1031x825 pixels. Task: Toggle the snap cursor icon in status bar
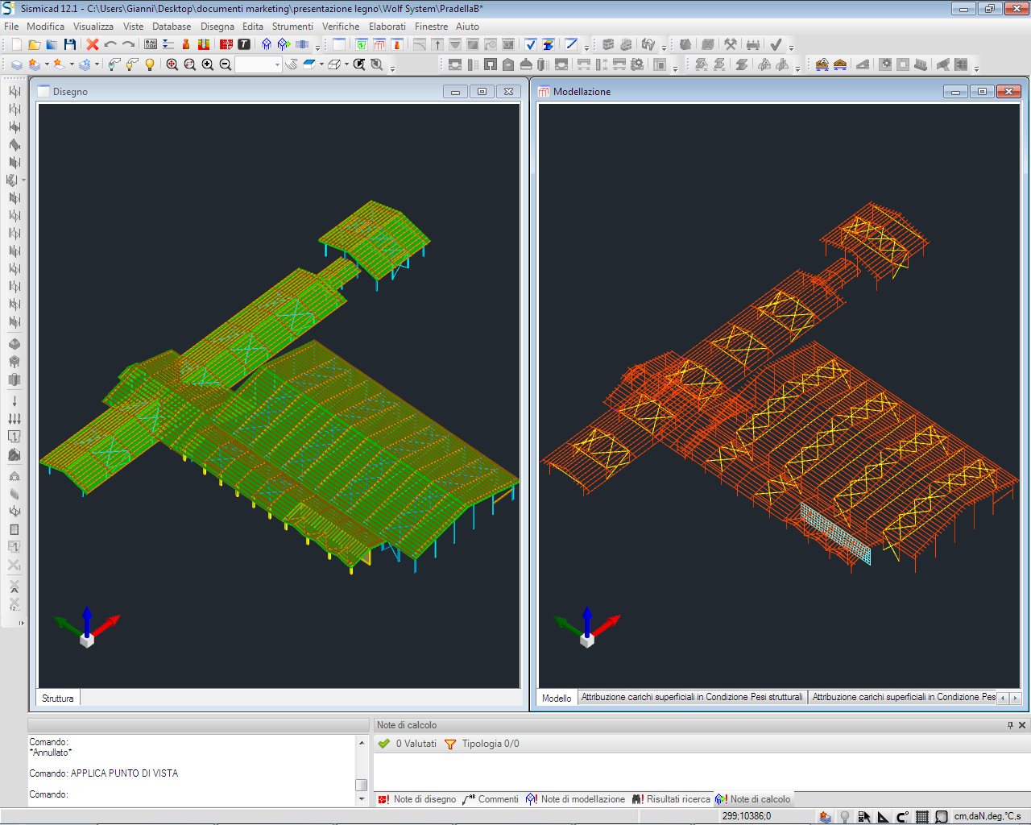864,816
